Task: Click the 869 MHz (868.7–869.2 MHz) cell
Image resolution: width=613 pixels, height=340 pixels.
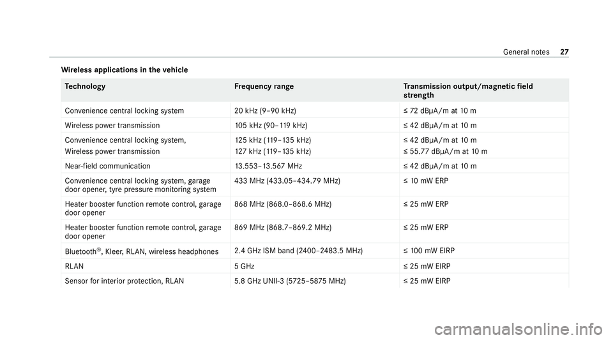Action: (x=283, y=227)
